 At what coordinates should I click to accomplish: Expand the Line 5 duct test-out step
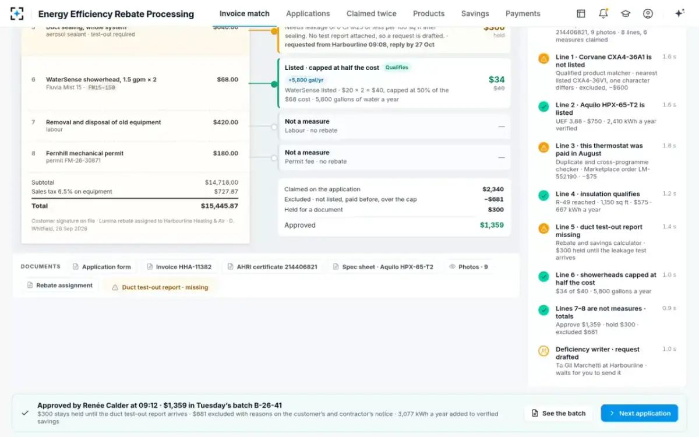point(607,242)
